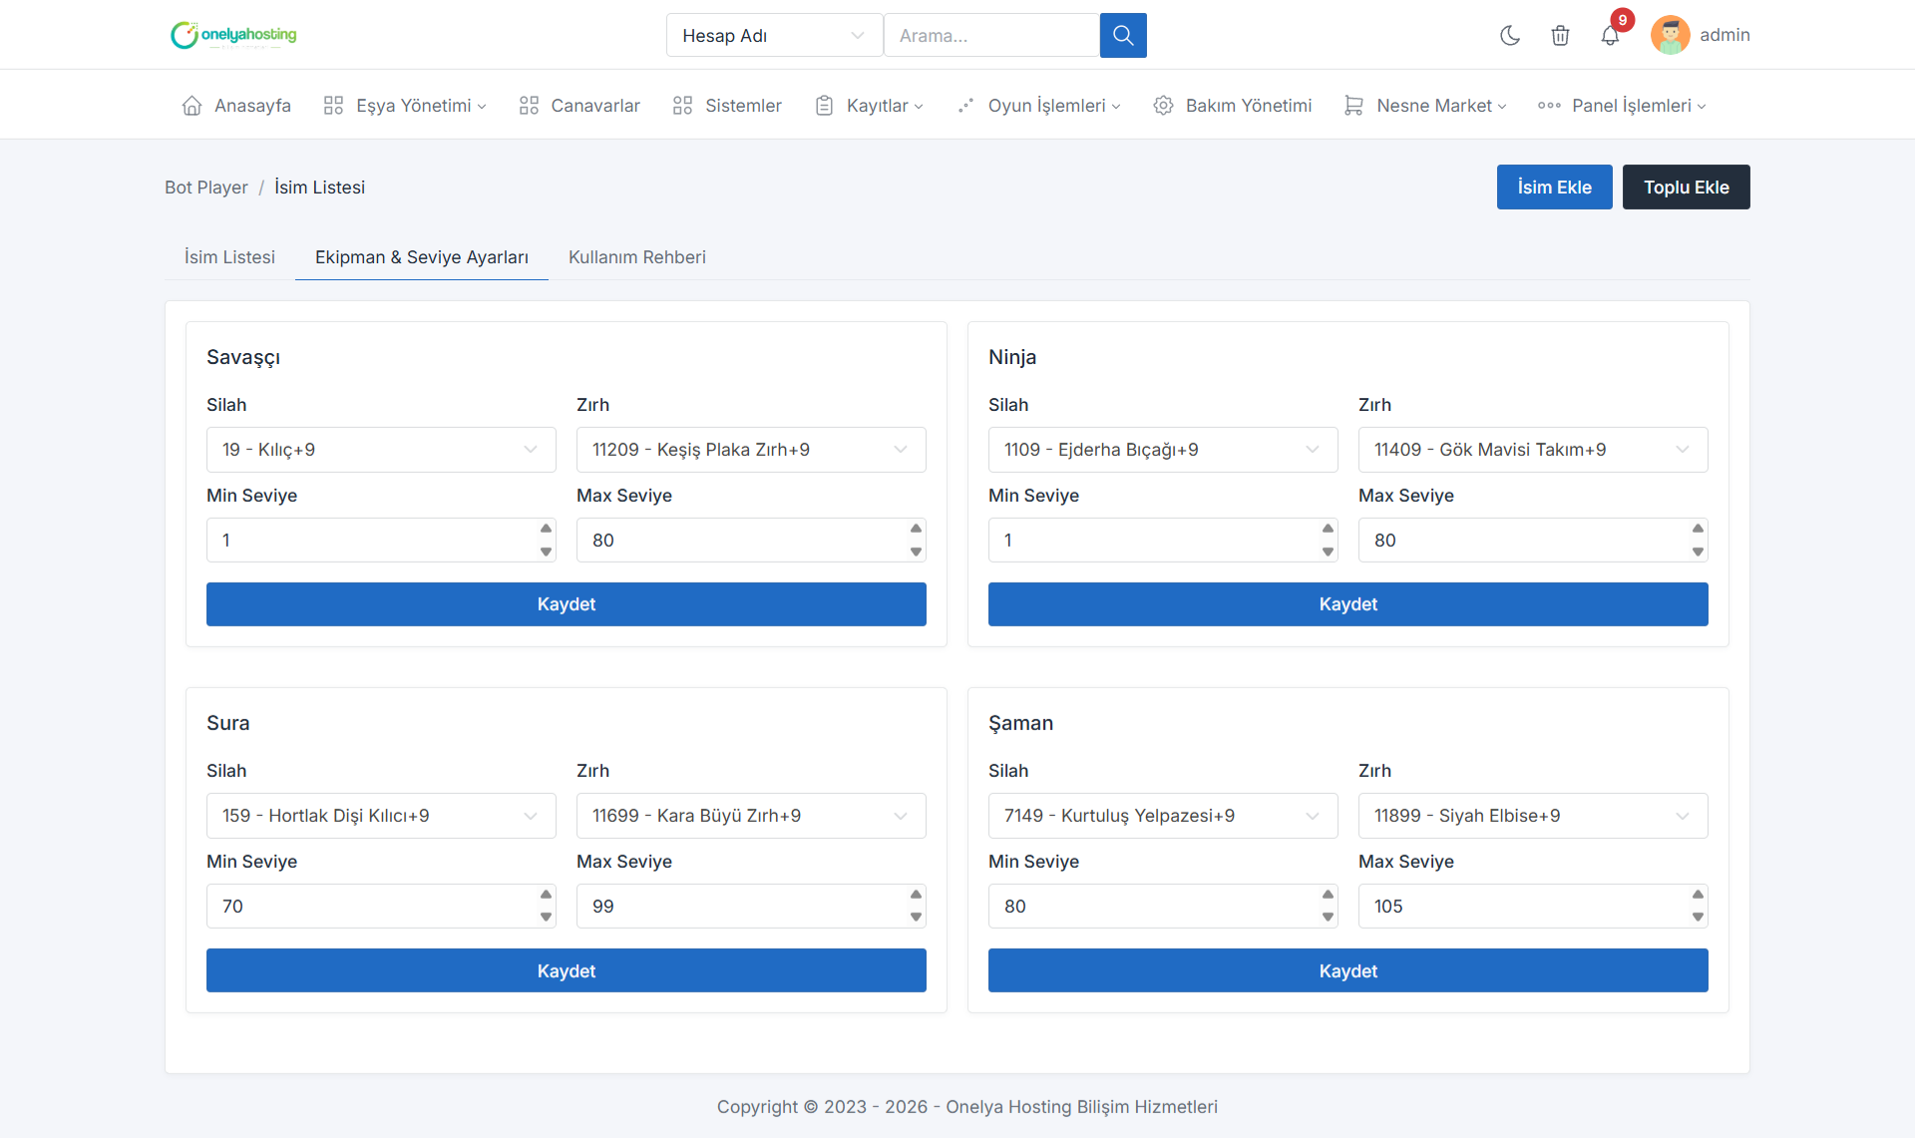Save Sura settings with Kaydet
The image size is (1915, 1138).
[x=567, y=970]
